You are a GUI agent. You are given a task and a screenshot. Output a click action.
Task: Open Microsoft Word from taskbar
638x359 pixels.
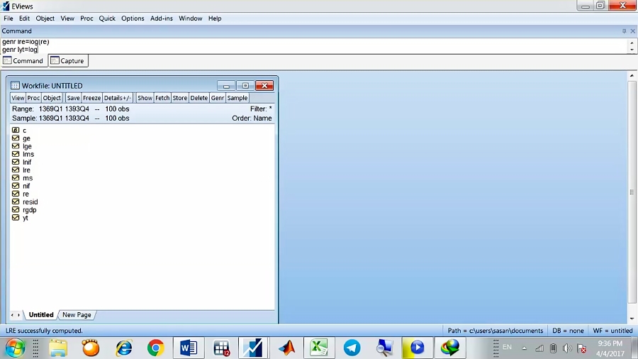(189, 348)
